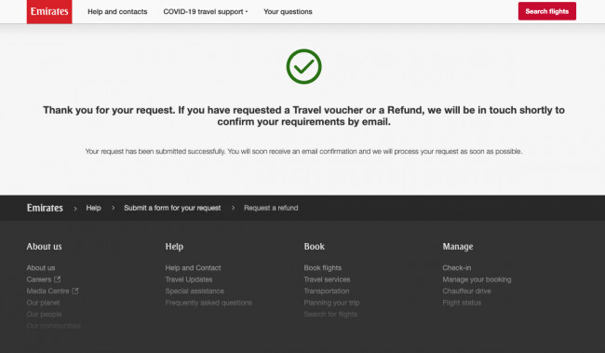Open Transportation footer link
605x353 pixels.
[x=327, y=291]
